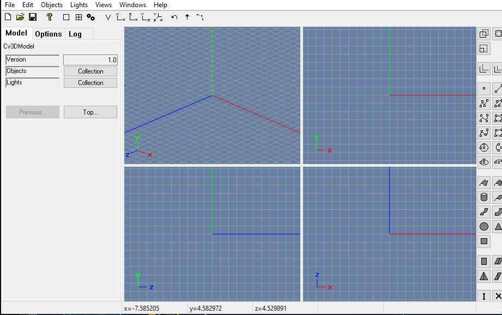
Task: Select the polyline with four nodes tool
Action: click(x=484, y=104)
